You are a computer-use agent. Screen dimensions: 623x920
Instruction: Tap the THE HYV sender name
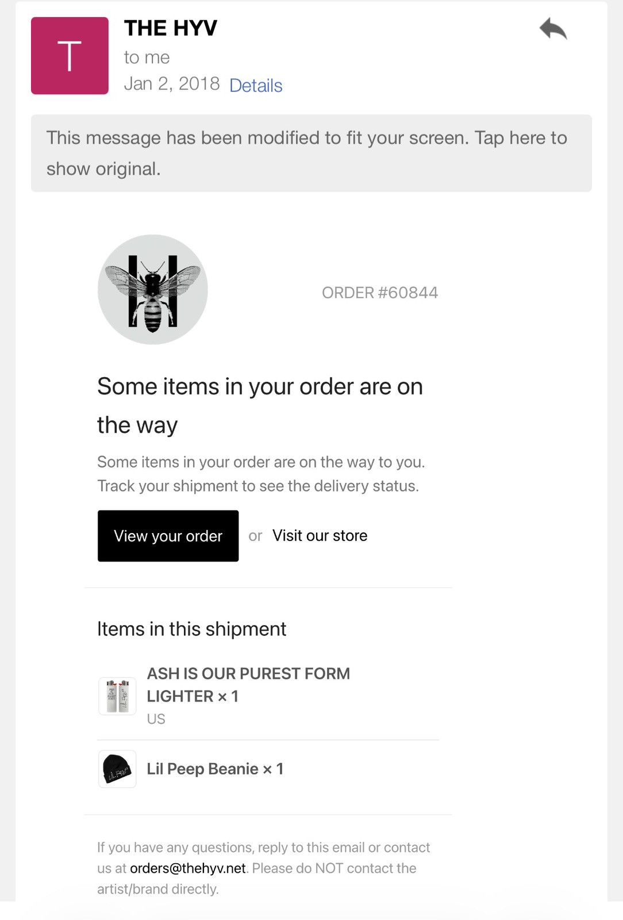click(x=171, y=28)
